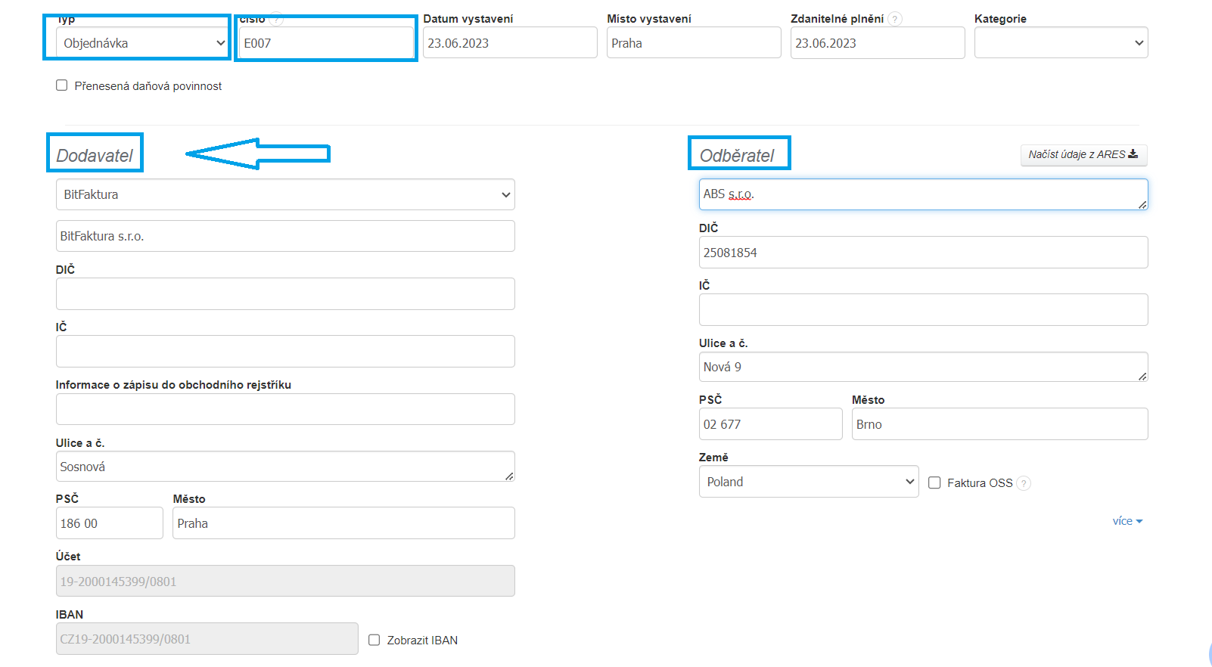The width and height of the screenshot is (1212, 667).
Task: Grab resize handle of ABS s.r.o. textarea
Action: point(1142,205)
